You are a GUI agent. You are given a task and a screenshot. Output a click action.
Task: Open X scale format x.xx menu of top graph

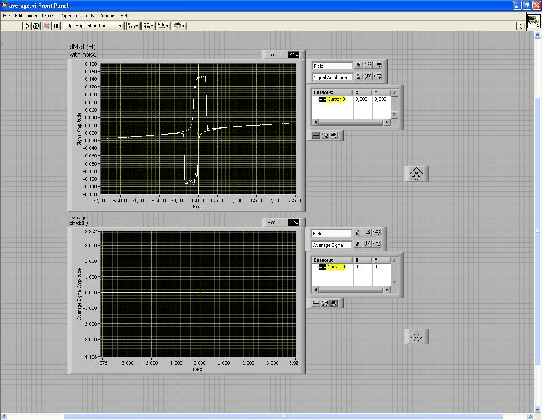377,65
